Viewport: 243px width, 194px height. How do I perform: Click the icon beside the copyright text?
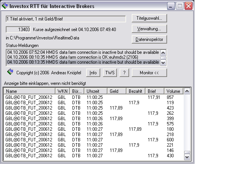10,72
